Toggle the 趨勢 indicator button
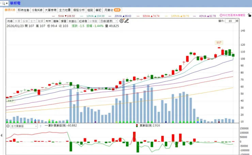The height and width of the screenshot is (155, 252). [56, 21]
